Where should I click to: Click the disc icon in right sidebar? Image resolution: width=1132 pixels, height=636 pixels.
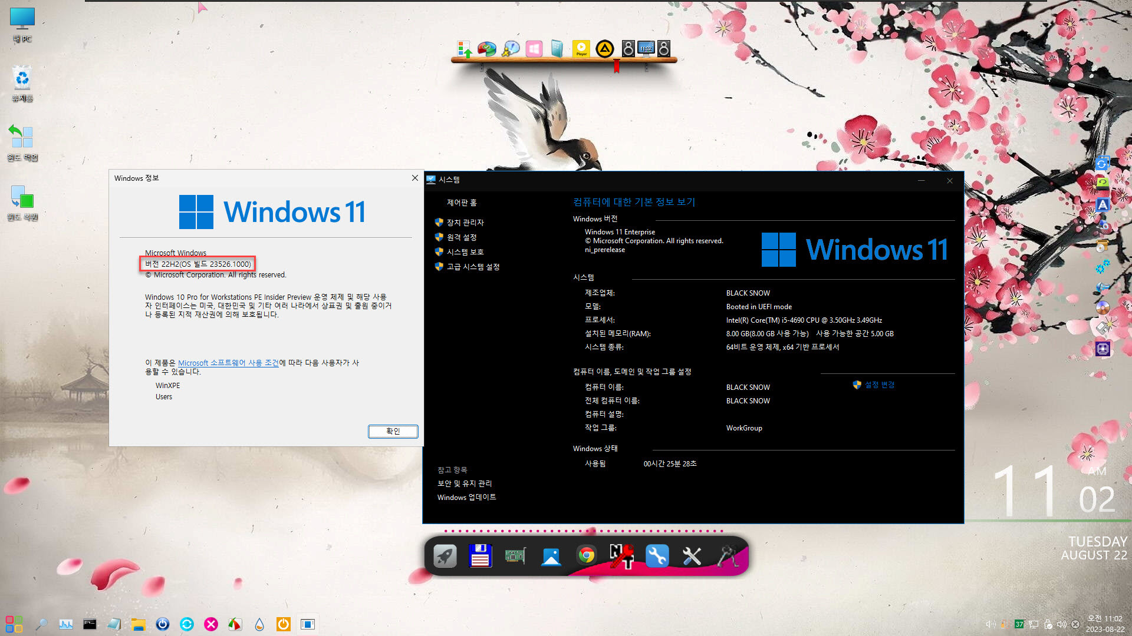tap(1103, 307)
